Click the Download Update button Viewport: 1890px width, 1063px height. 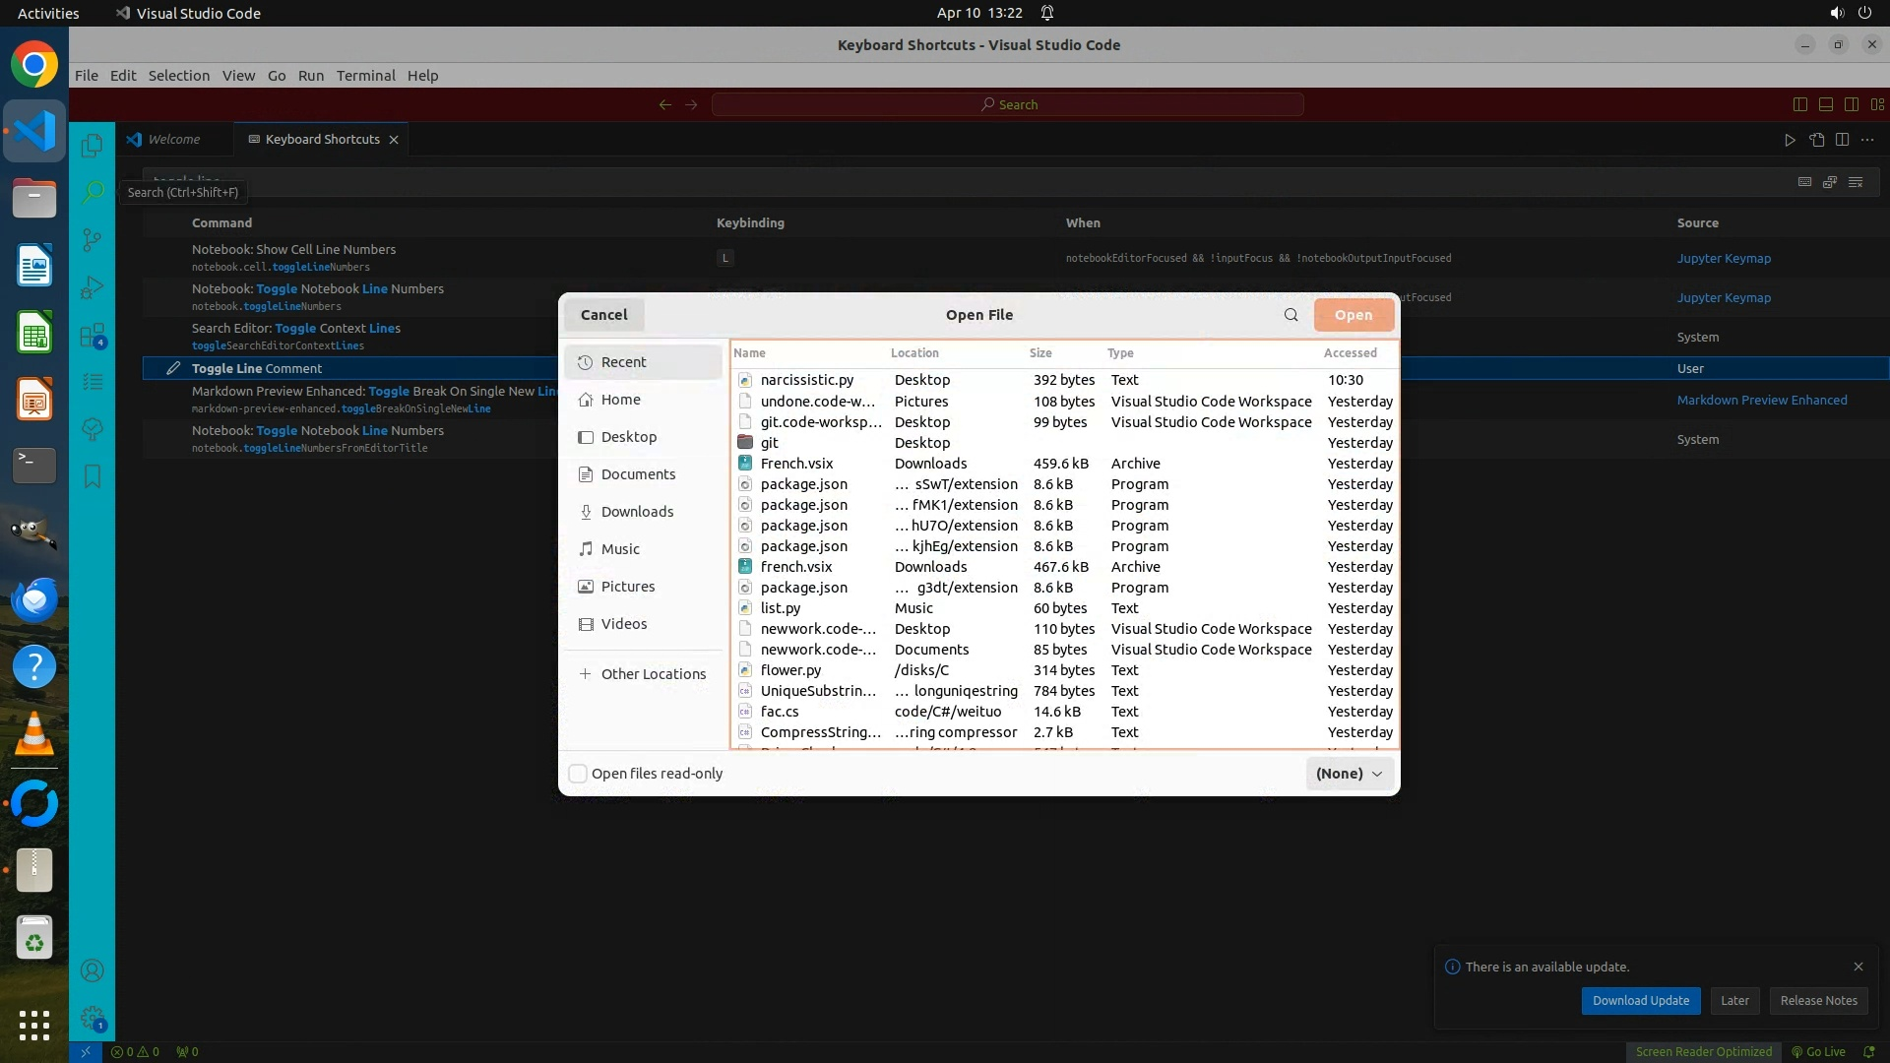pos(1640,1000)
